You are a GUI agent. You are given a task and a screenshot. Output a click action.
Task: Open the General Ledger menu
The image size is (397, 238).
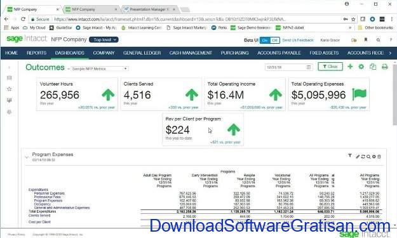[142, 53]
